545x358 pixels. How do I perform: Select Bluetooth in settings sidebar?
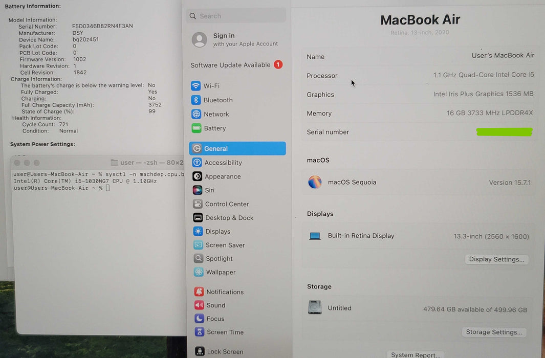coord(218,100)
